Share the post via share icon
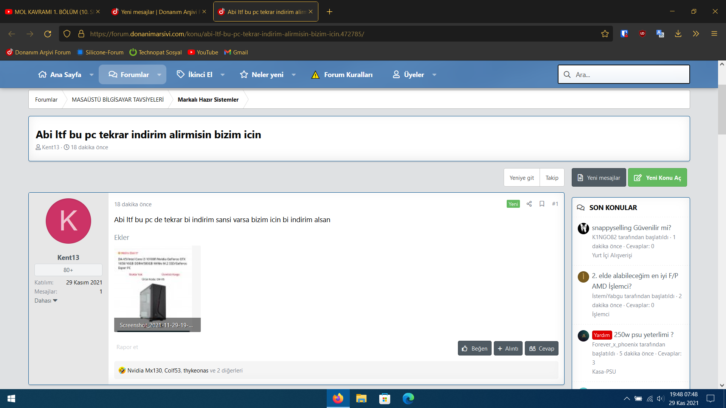726x408 pixels. pyautogui.click(x=529, y=204)
